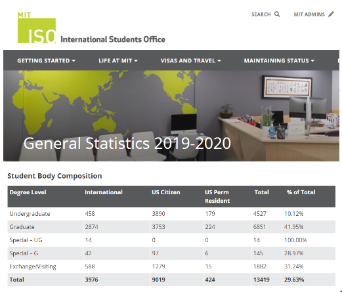The image size is (342, 292).
Task: Select the bold Total row label
Action: pyautogui.click(x=16, y=280)
